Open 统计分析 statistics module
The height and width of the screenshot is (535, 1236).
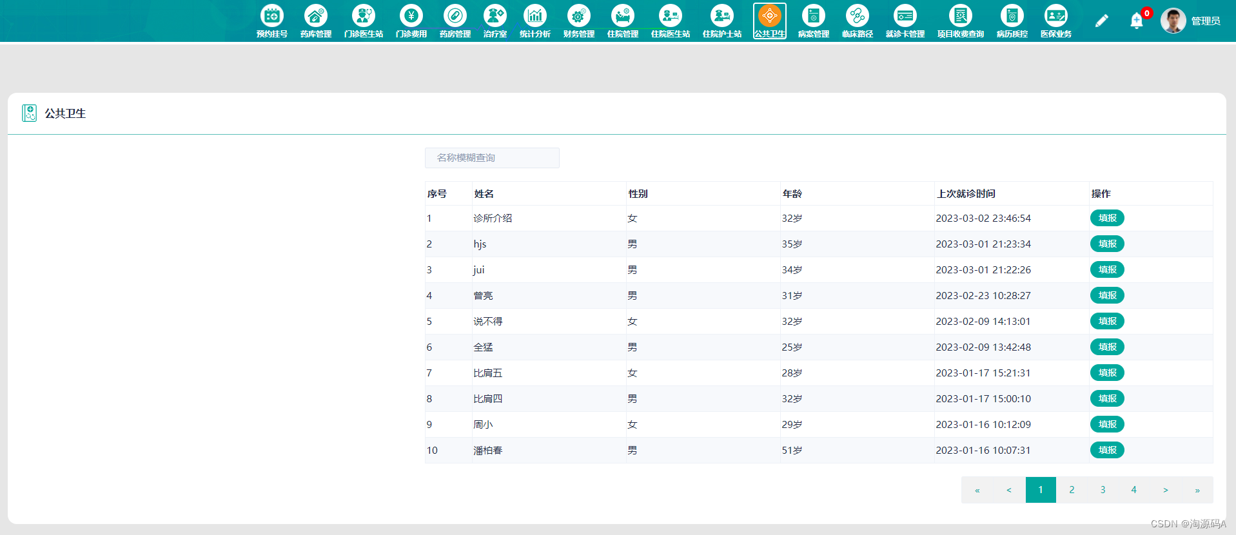535,21
